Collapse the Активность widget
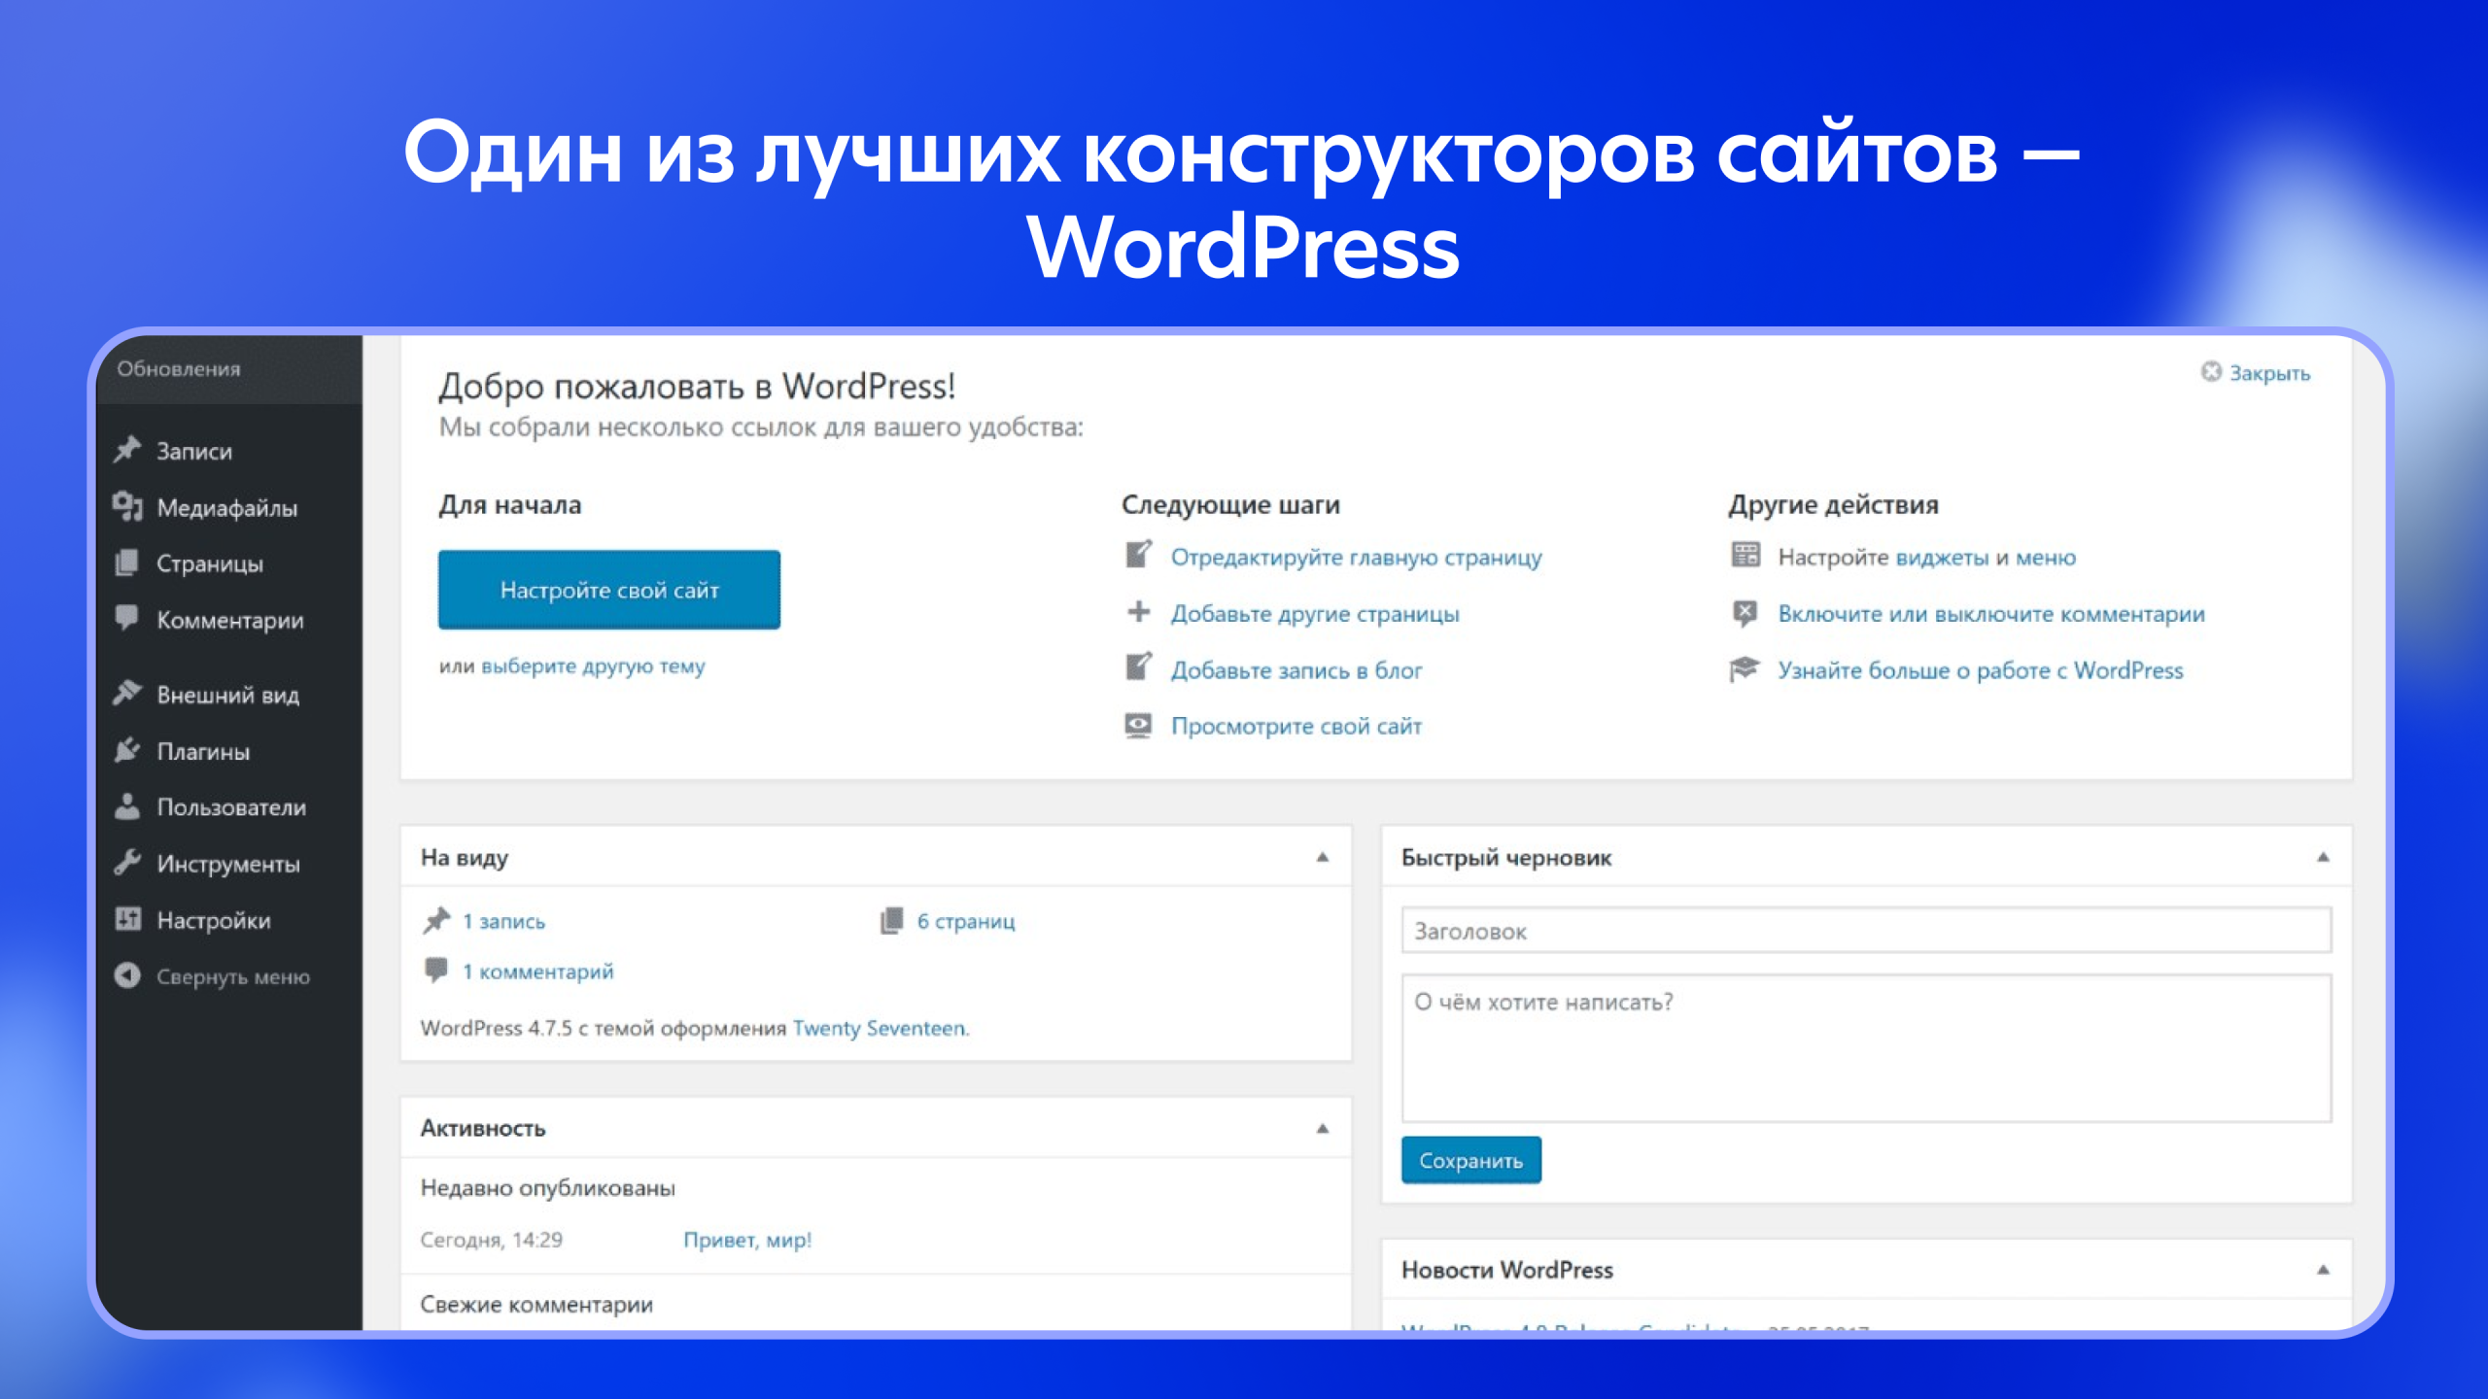This screenshot has width=2488, height=1399. pos(1323,1128)
